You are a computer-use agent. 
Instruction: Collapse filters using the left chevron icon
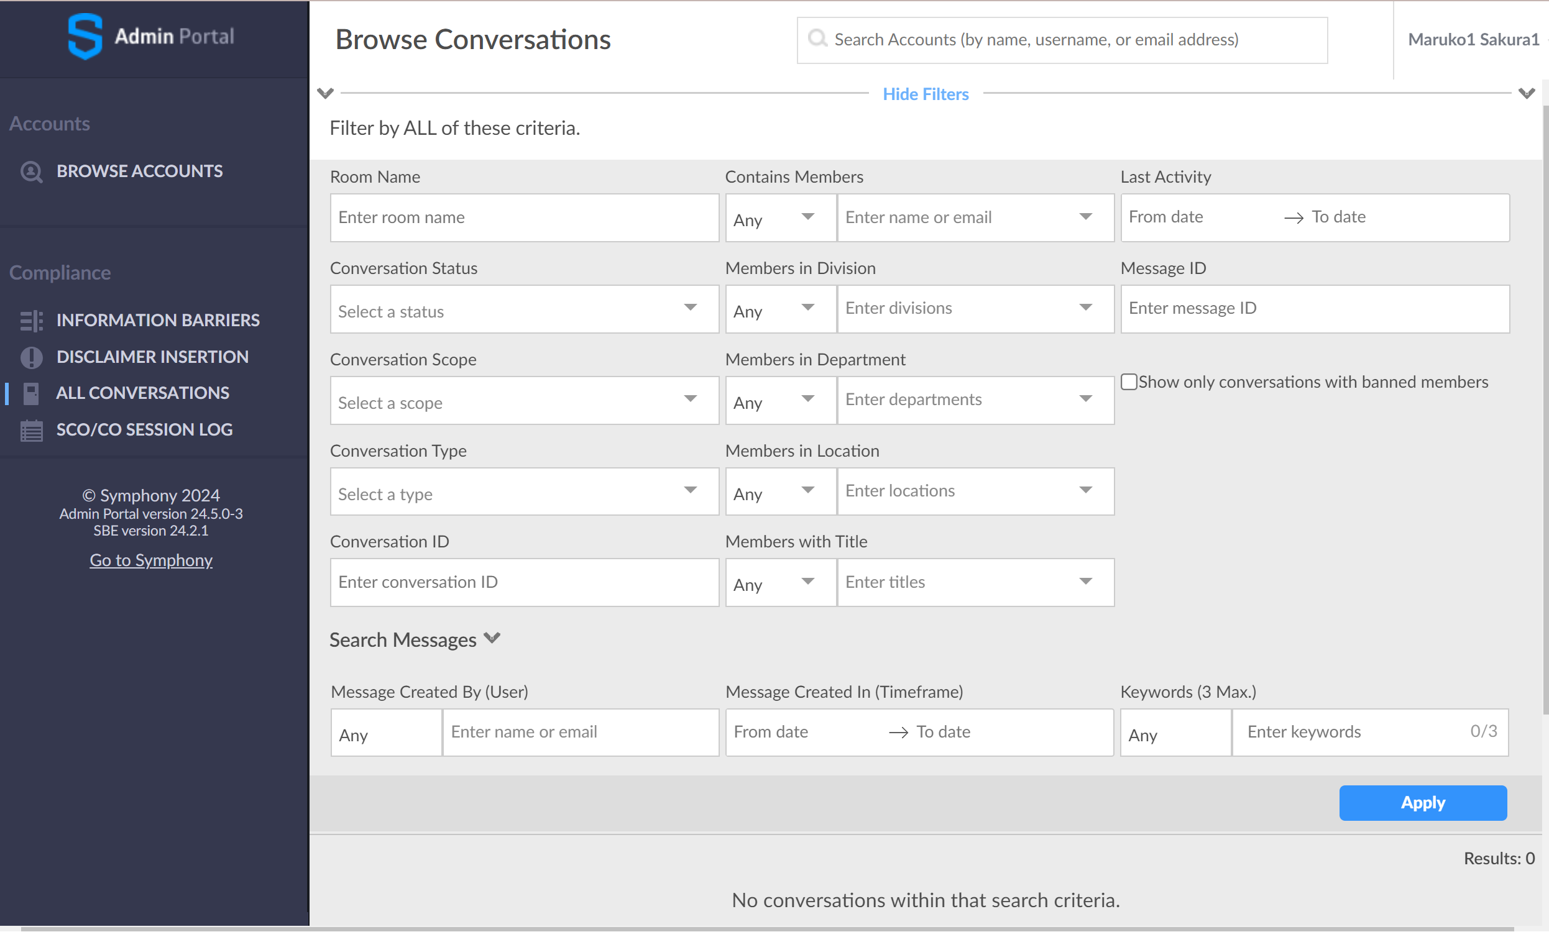325,94
